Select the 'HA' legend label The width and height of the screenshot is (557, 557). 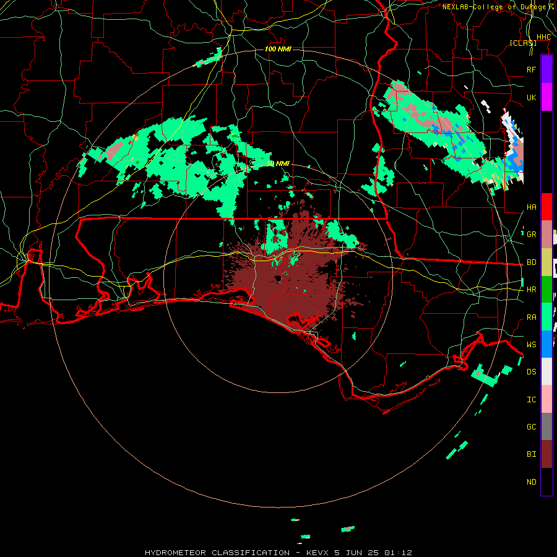[531, 207]
